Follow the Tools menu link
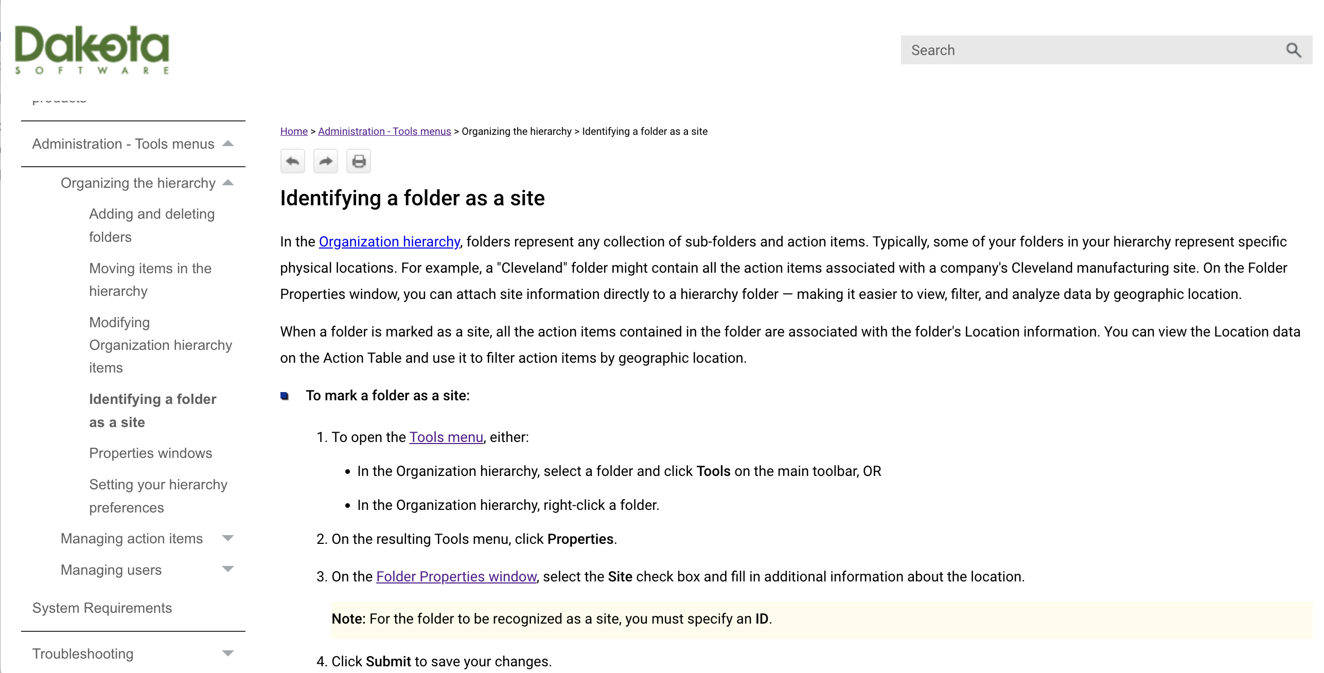The image size is (1324, 673). tap(446, 437)
